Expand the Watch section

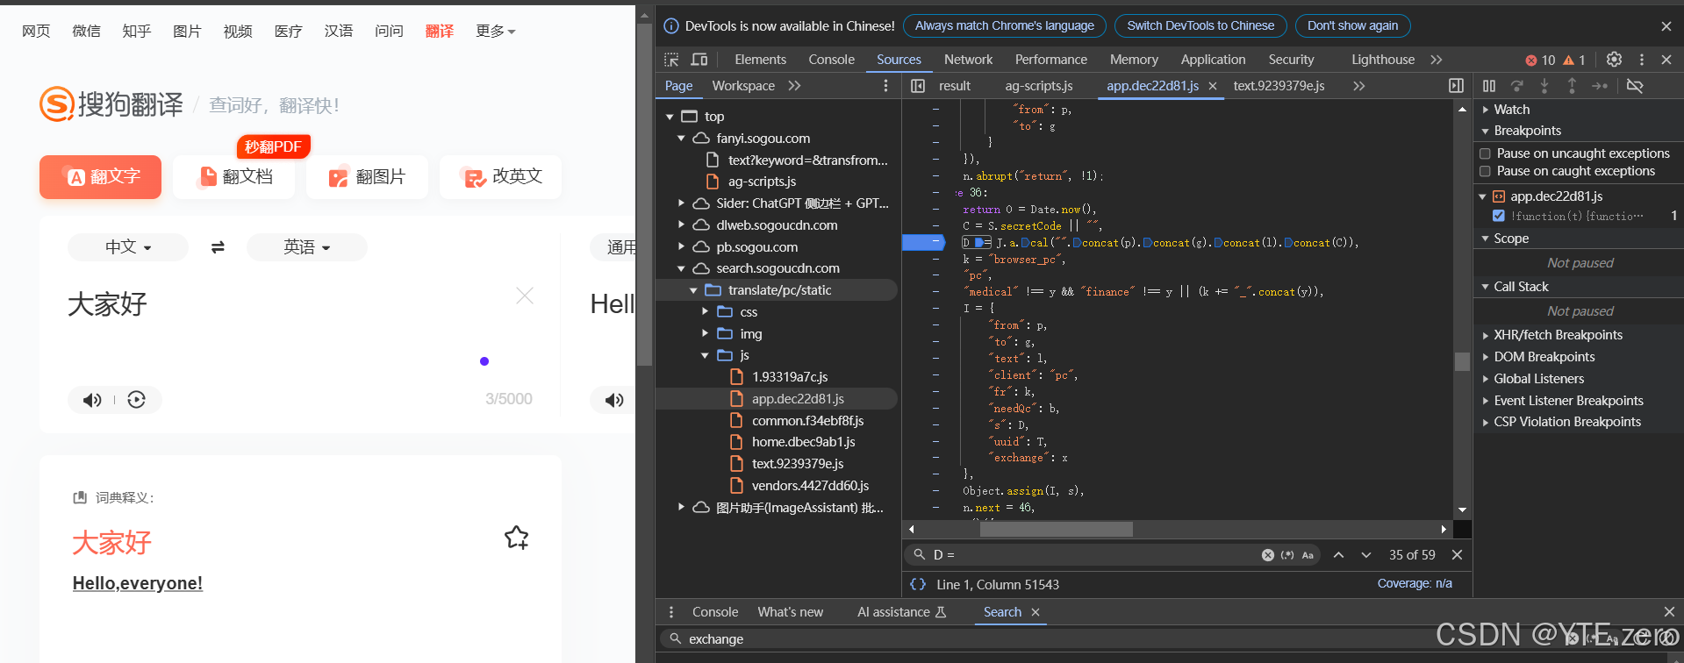1511,110
